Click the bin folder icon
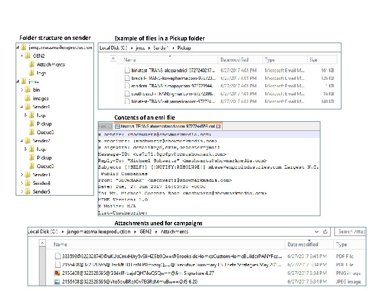This screenshot has height=291, width=389. (28, 90)
